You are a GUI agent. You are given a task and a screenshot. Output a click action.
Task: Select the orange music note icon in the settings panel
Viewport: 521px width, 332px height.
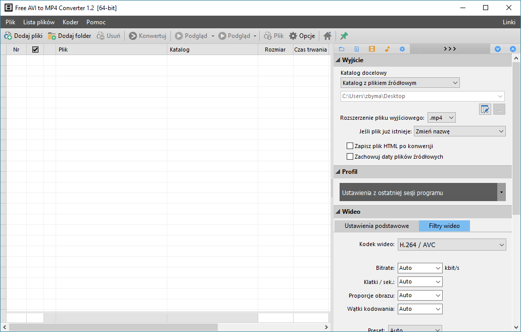click(387, 49)
